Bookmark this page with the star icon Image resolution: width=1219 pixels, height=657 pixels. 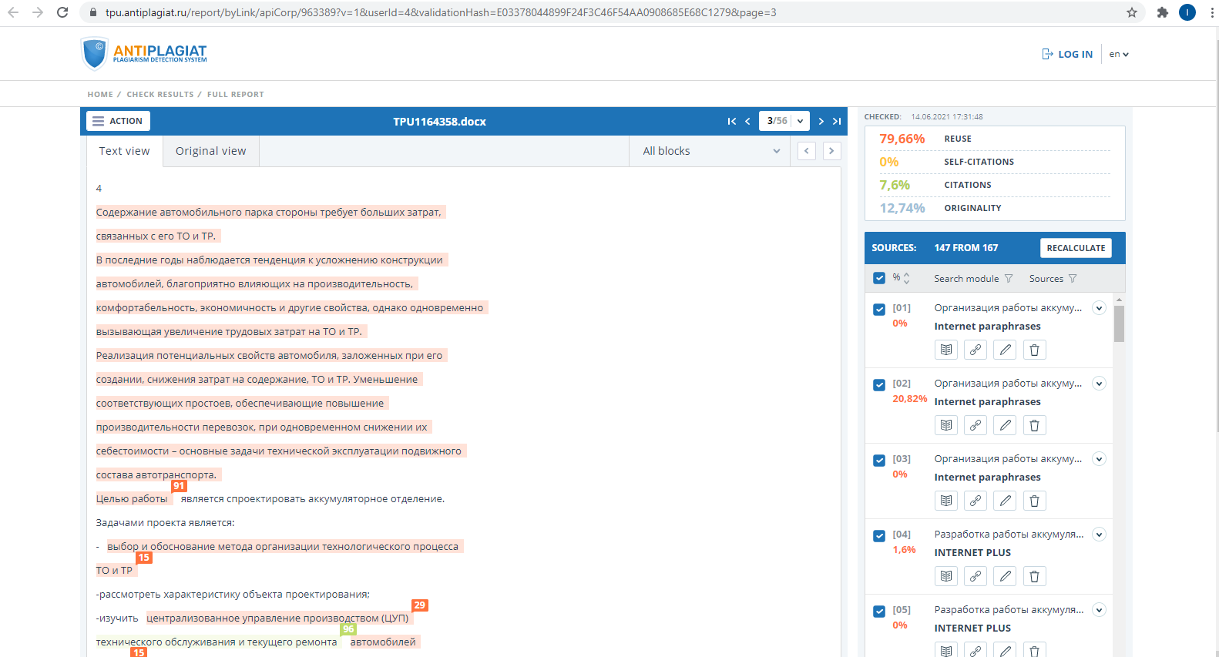click(x=1131, y=12)
